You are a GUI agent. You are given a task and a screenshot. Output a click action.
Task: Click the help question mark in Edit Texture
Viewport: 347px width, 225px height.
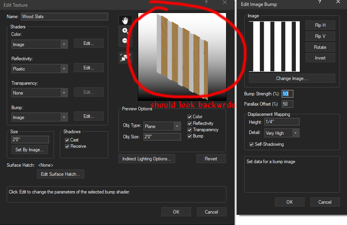(206, 3)
